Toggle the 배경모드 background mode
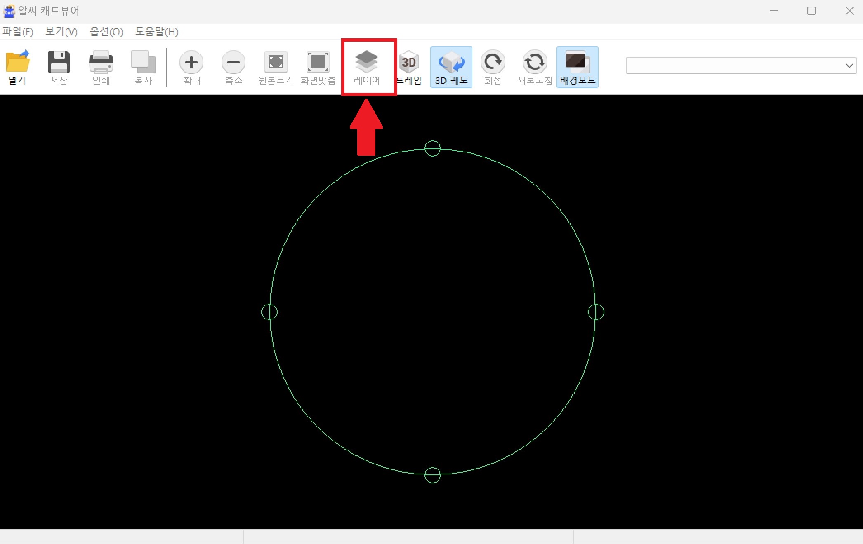The image size is (863, 544). point(577,67)
